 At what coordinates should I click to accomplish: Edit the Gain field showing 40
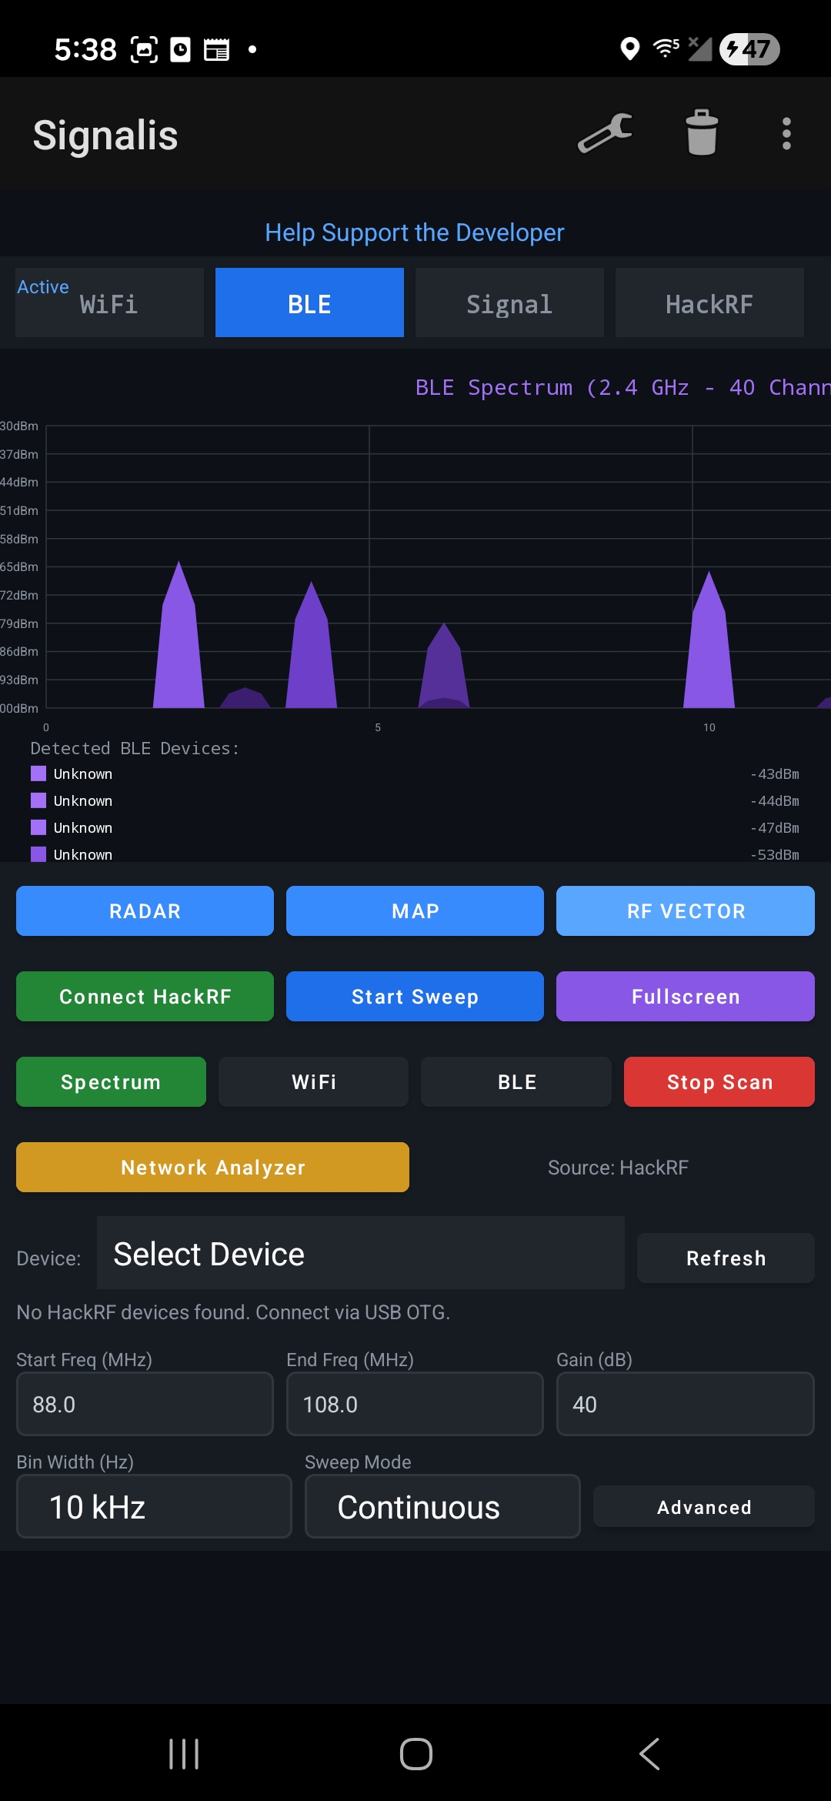coord(686,1405)
